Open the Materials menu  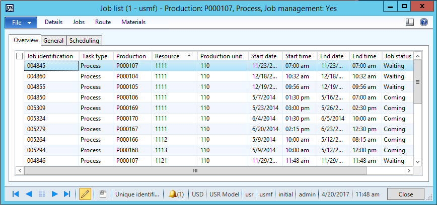click(133, 22)
